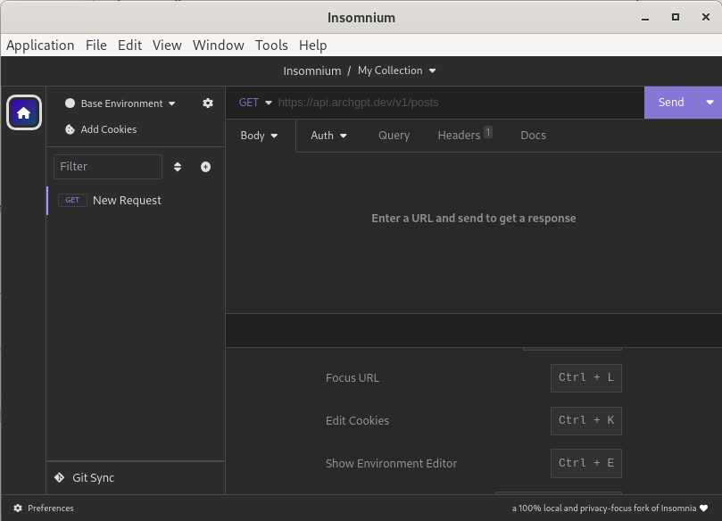Open the GET method dropdown

coord(255,103)
